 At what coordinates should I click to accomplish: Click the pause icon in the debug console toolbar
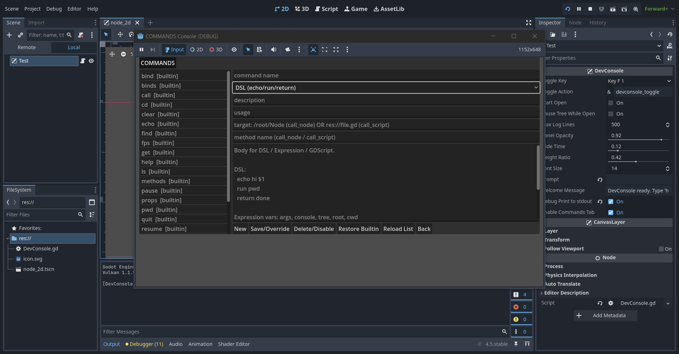click(x=141, y=50)
